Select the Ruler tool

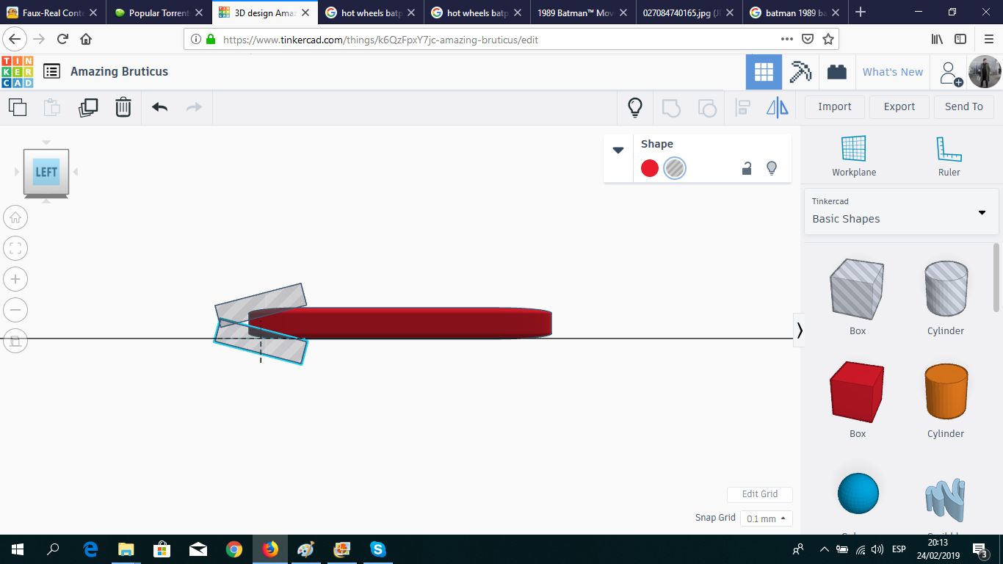point(949,156)
